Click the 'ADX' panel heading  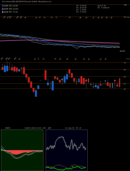(49, 128)
